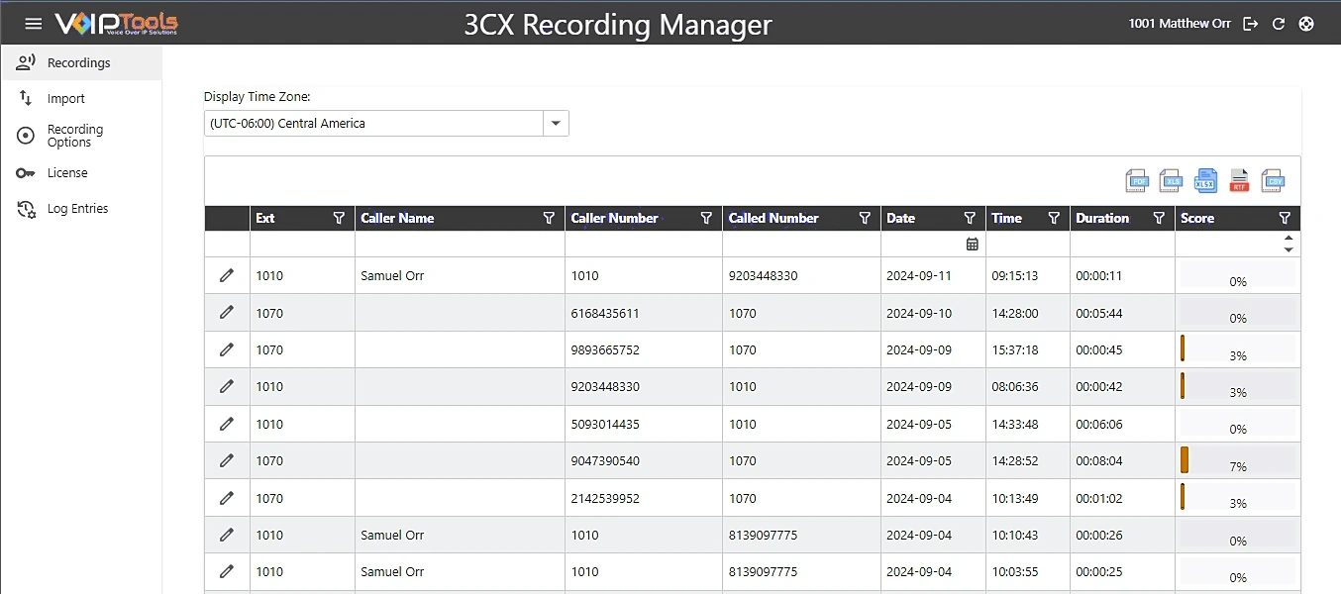1341x594 pixels.
Task: Filter the Ext column
Action: click(x=339, y=219)
